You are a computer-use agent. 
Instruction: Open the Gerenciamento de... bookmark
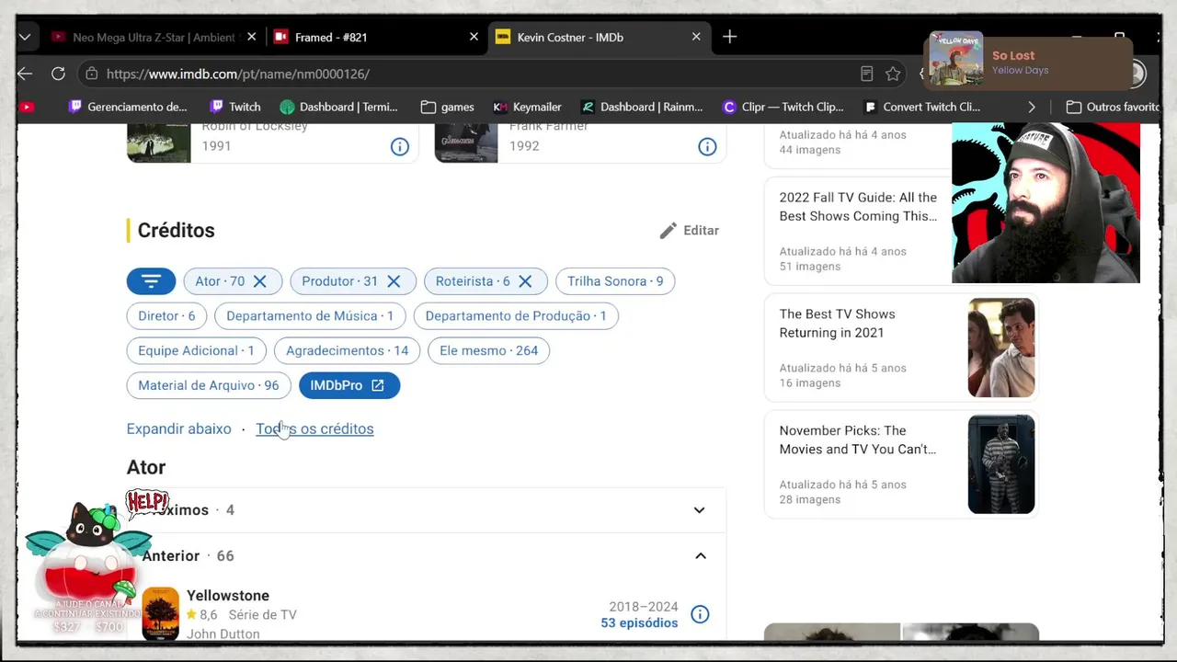click(x=128, y=107)
